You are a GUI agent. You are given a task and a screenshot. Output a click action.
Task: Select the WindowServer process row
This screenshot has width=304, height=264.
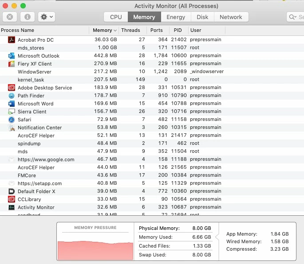(x=152, y=72)
